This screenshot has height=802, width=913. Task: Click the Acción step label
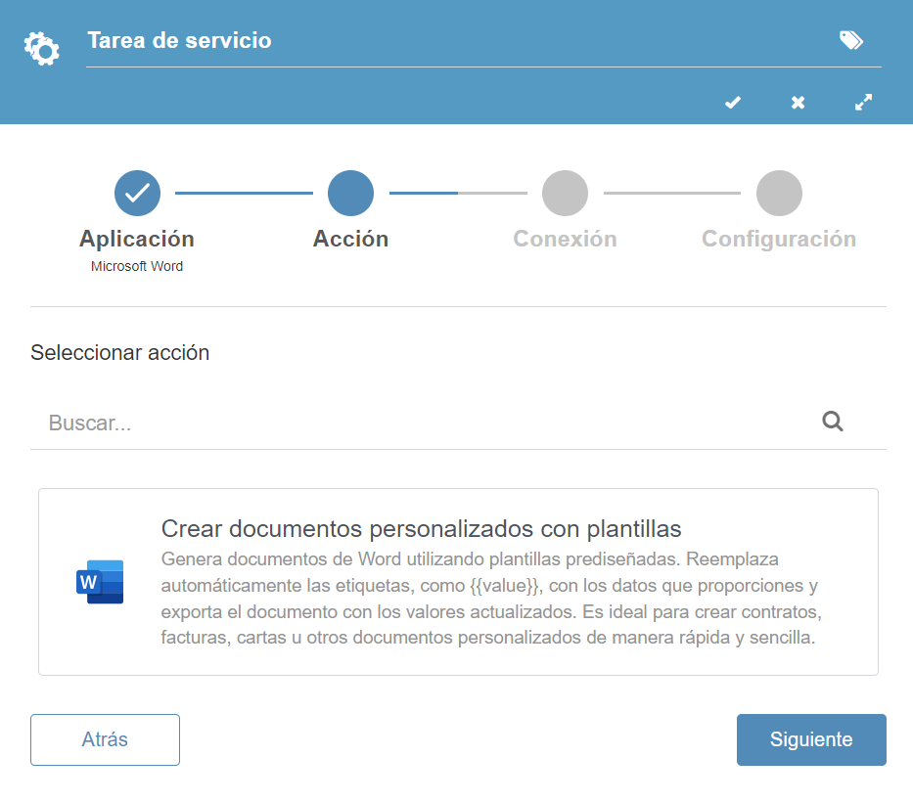[x=350, y=239]
